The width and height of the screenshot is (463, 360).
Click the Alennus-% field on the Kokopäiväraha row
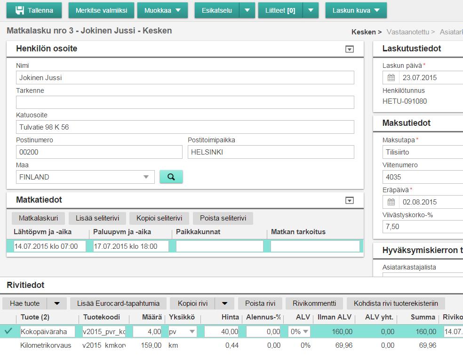[263, 332]
